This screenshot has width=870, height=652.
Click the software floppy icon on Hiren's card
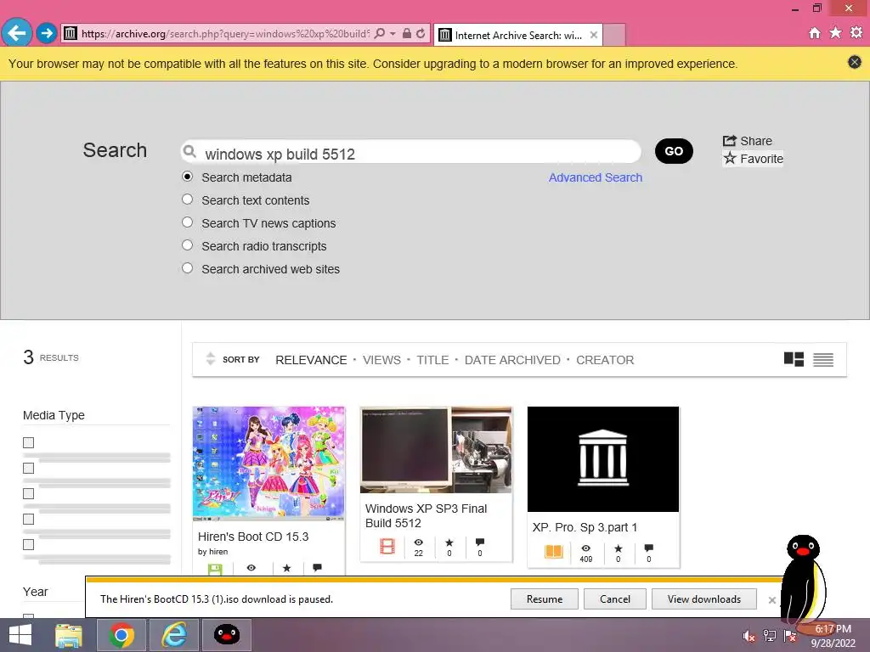click(x=215, y=569)
